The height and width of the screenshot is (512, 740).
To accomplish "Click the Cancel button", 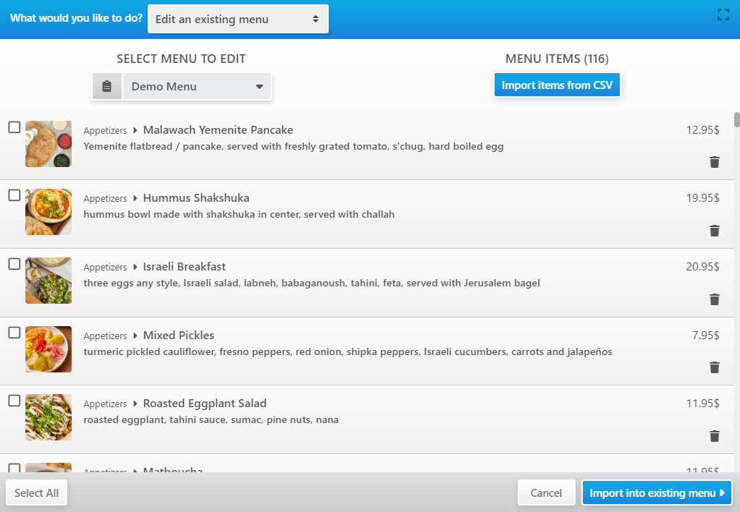I will [x=546, y=493].
